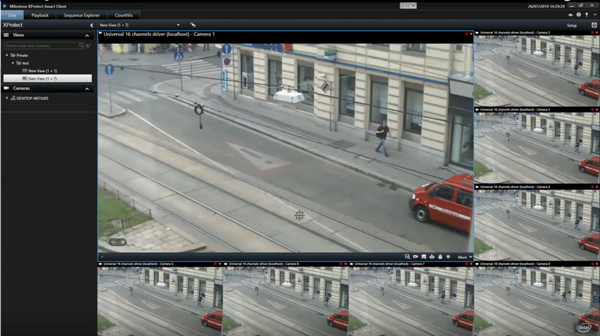Click the filter icon next to search box
Viewport: 600px width, 336px height.
[88, 46]
